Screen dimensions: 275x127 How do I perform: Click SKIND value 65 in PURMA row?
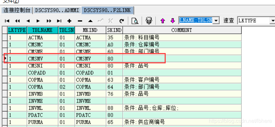pos(114,122)
